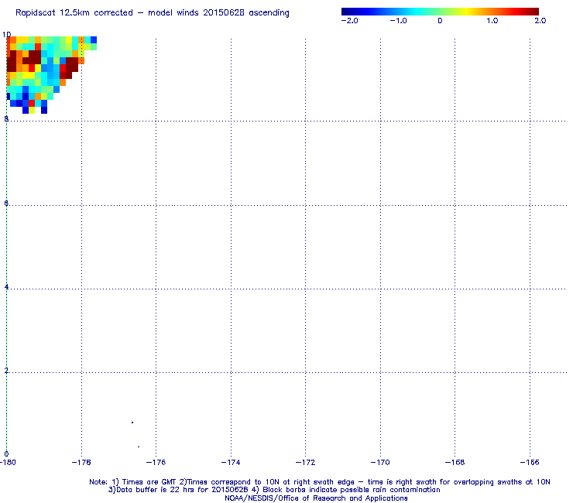Click the color scale bar gradient
The width and height of the screenshot is (573, 503).
click(440, 12)
